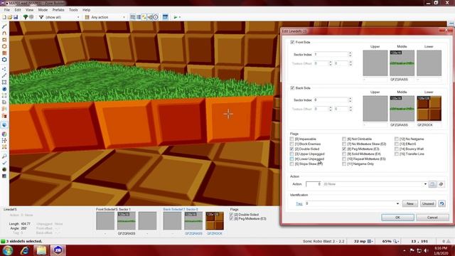Click the test map play icon

pyautogui.click(x=176, y=17)
